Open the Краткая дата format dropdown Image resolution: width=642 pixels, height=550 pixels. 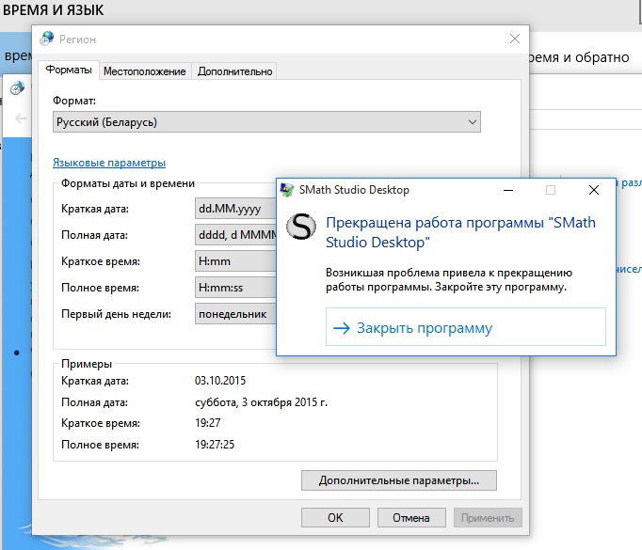point(235,209)
